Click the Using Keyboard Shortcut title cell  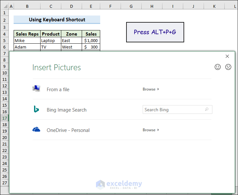57,20
